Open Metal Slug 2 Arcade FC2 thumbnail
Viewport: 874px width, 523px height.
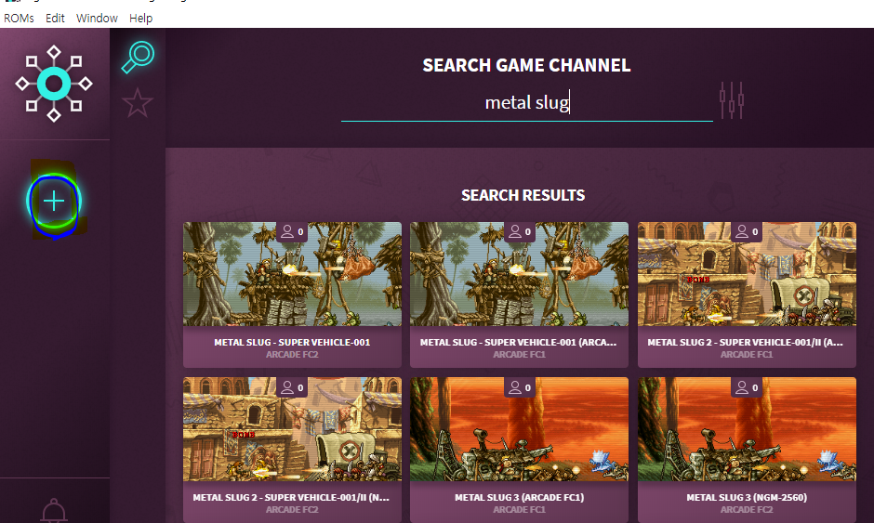pos(292,429)
